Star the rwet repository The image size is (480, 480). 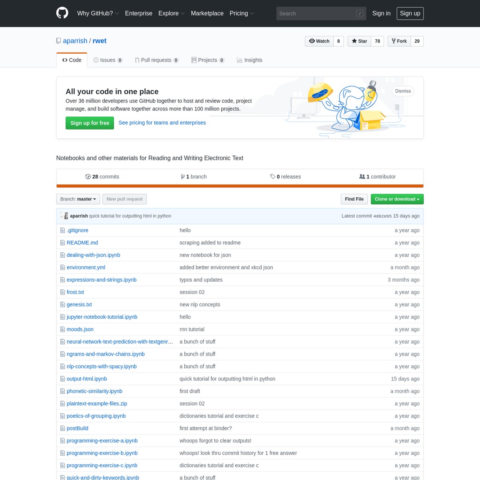pos(359,41)
